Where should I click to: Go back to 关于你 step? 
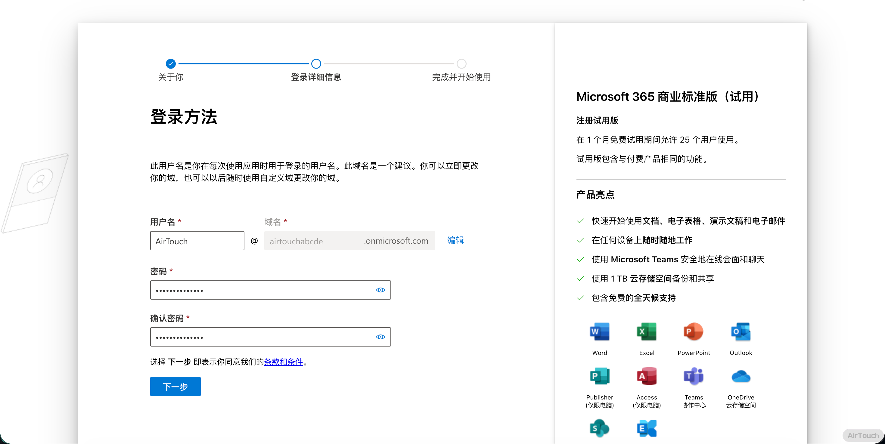coord(171,64)
